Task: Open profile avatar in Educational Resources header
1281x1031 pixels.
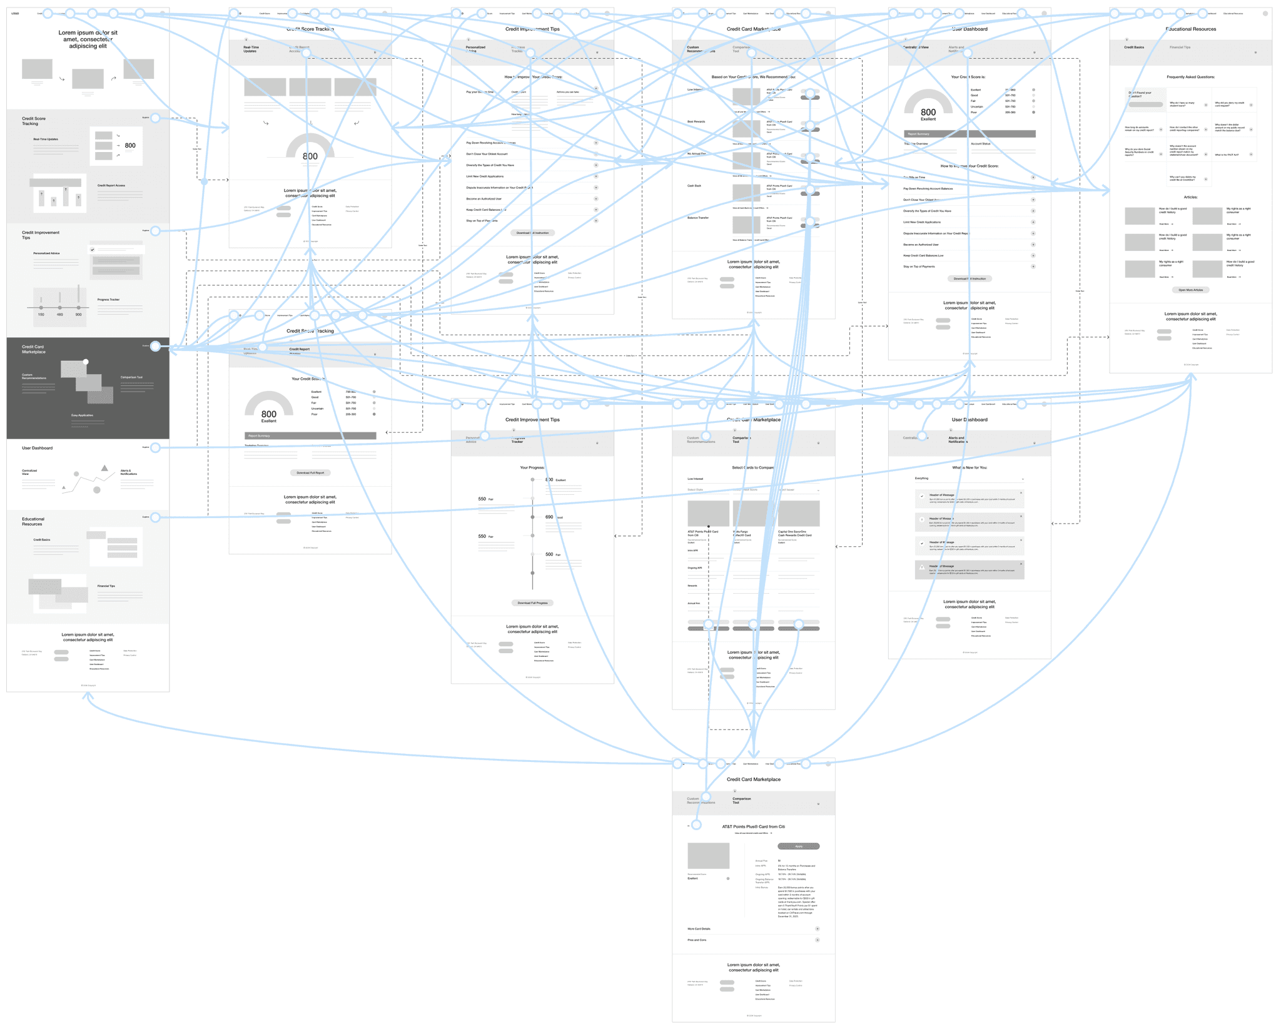Action: [1265, 13]
